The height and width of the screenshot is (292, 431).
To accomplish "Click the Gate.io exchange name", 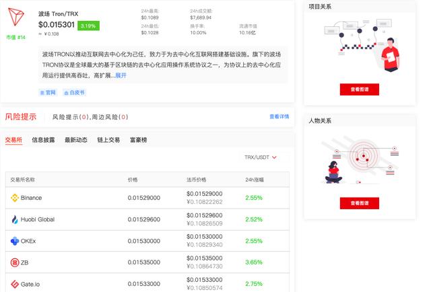I will (x=30, y=285).
